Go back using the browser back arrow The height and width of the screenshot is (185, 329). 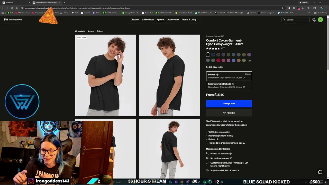tap(3, 8)
